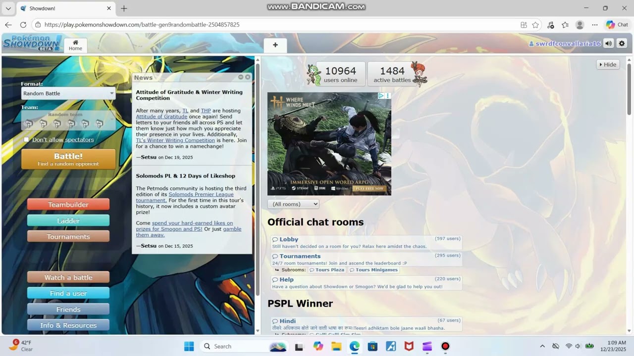This screenshot has height=356, width=634.
Task: Open the Attitude of Gratitude link
Action: click(x=161, y=117)
